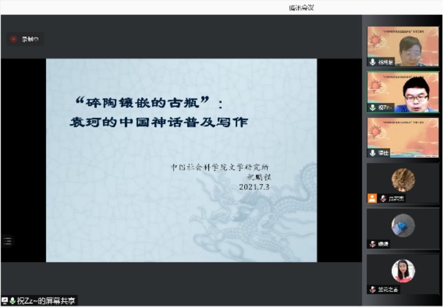443x308 pixels.
Task: Click the red recording indicator icon
Action: click(14, 39)
